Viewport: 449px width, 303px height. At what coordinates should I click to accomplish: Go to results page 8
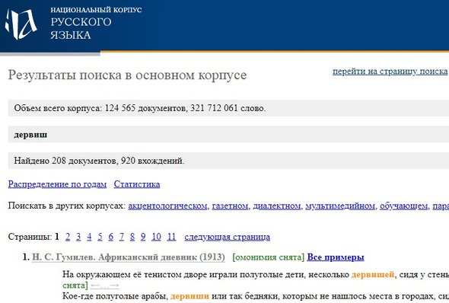point(132,237)
